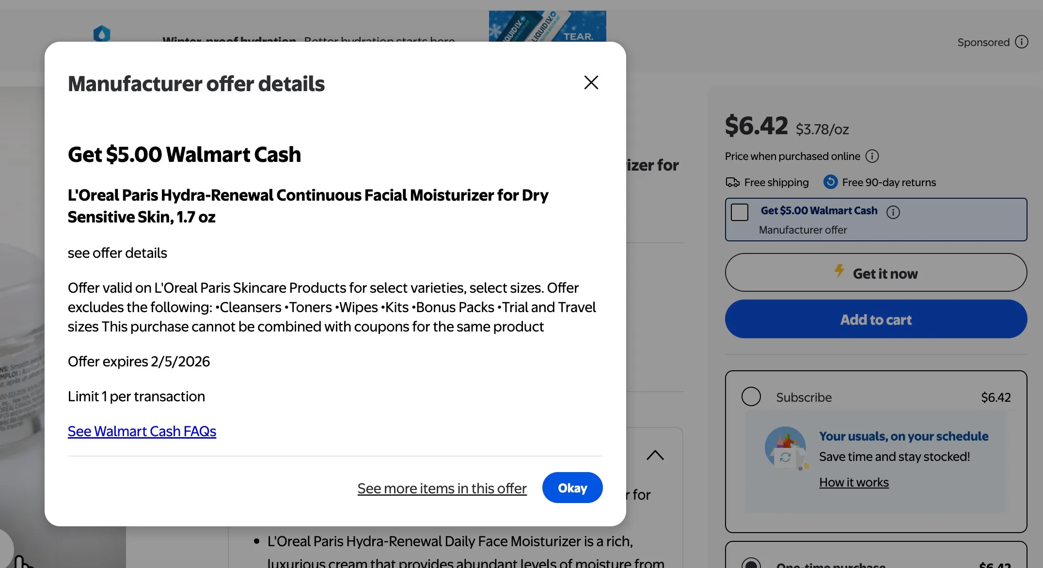Click the subscription grocery bag illustration
This screenshot has height=568, width=1043.
coord(785,447)
